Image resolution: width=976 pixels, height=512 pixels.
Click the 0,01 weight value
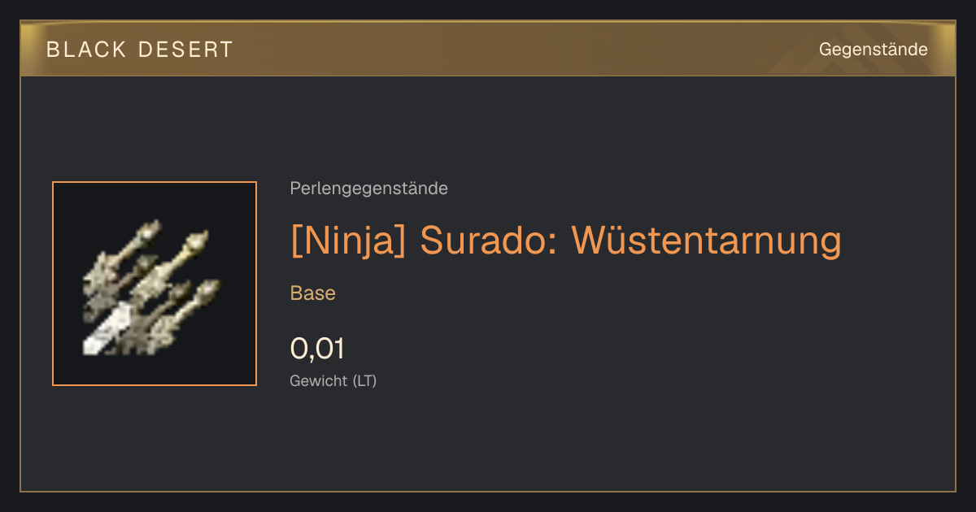tap(317, 349)
